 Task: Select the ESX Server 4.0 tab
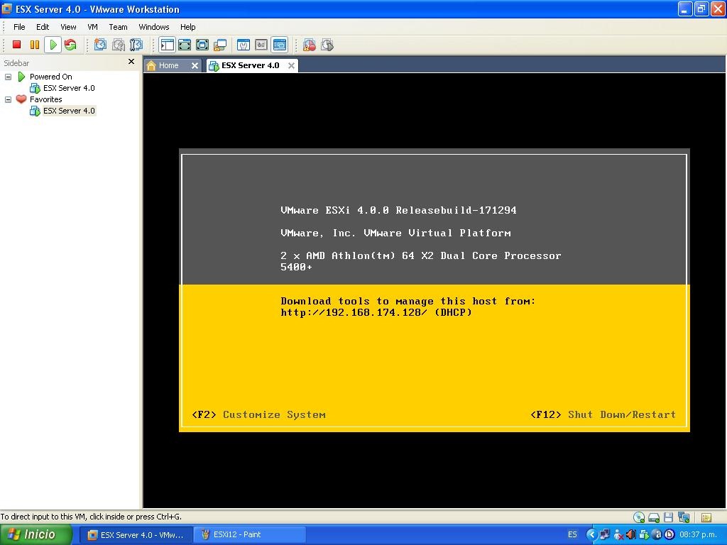pos(250,65)
